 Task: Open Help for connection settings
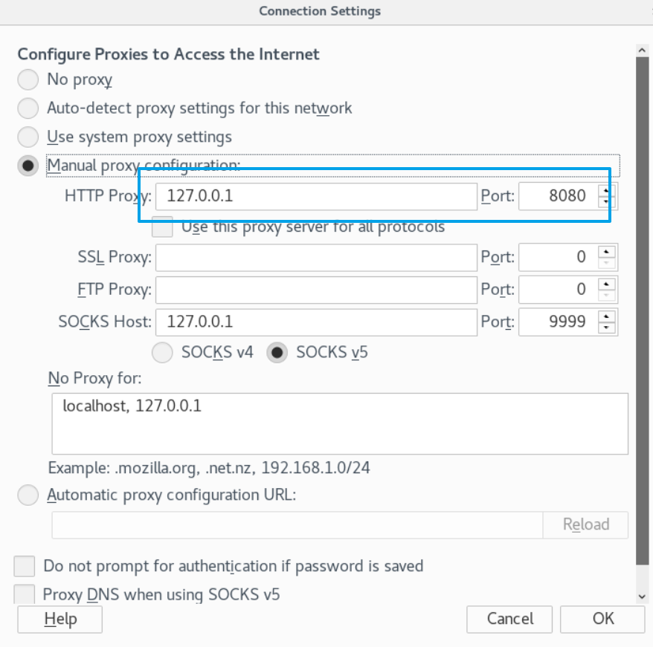click(x=59, y=619)
